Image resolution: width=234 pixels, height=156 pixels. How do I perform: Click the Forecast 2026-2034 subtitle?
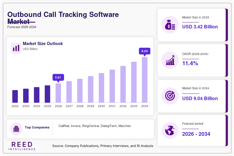tap(22, 27)
